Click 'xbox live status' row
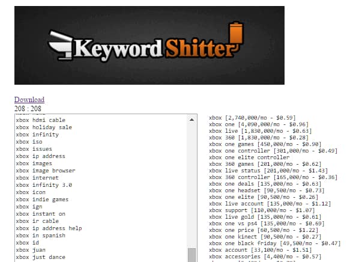The image size is (350, 262). pos(268,171)
